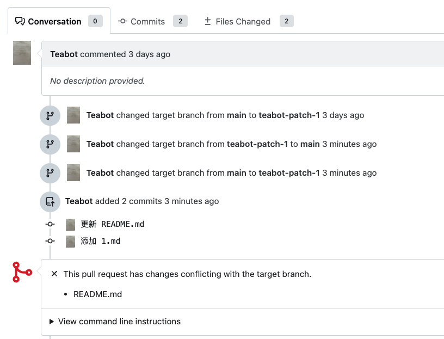
Task: Click the first branch change timeline icon
Action: (50, 115)
